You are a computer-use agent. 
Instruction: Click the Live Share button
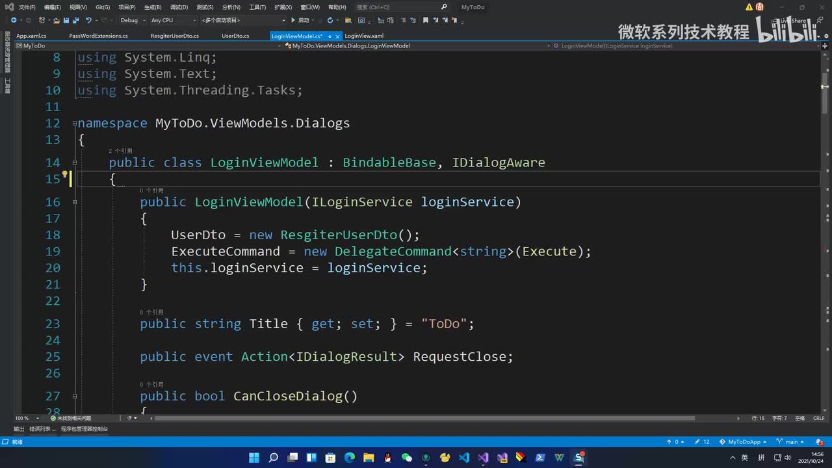tap(790, 20)
